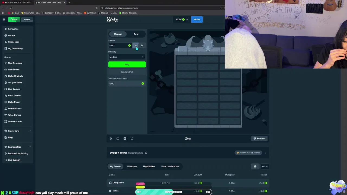The height and width of the screenshot is (195, 347).
Task: Switch to Auto betting mode
Action: pyautogui.click(x=136, y=34)
